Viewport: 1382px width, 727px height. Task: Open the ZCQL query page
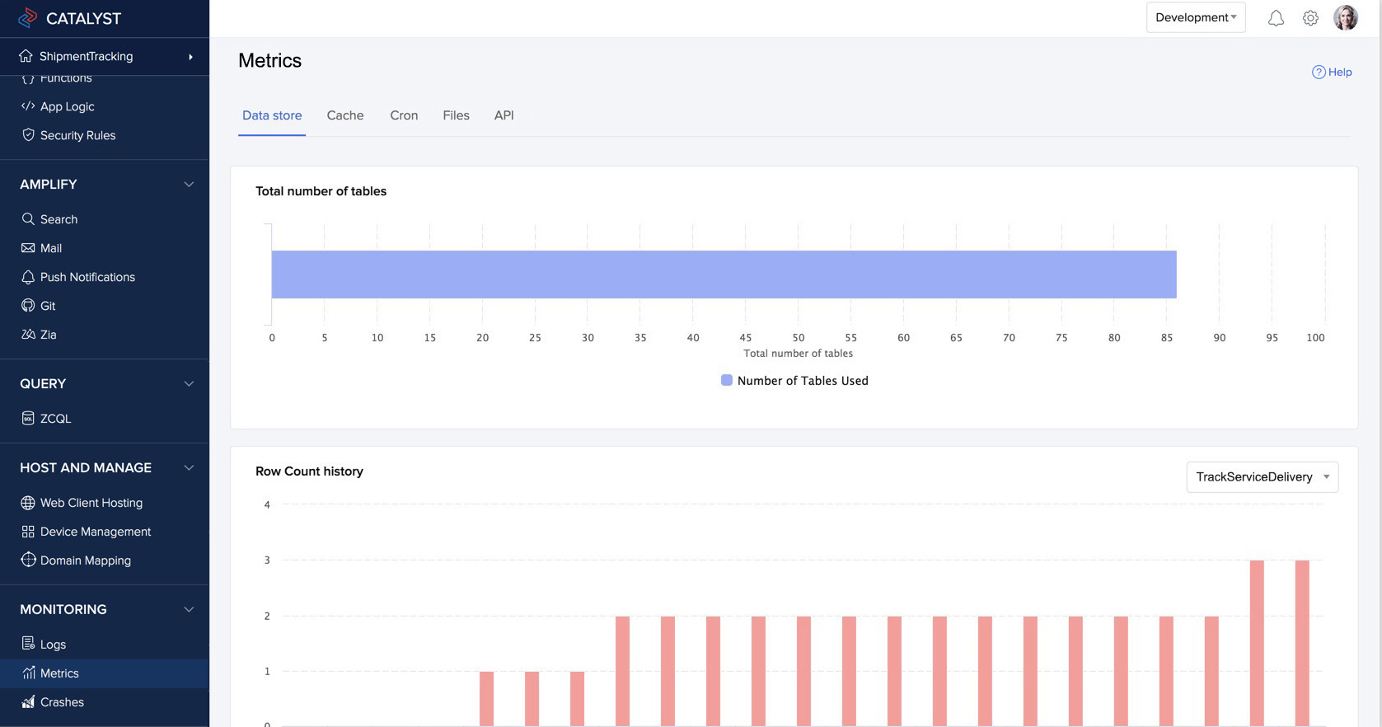(x=55, y=419)
